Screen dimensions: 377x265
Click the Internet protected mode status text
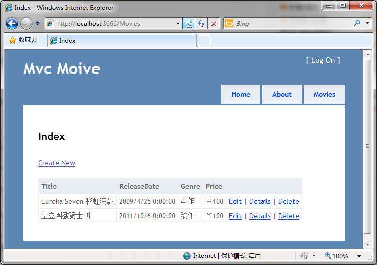(x=227, y=256)
